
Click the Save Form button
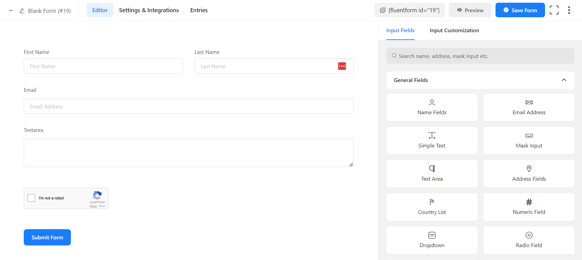[x=520, y=10]
